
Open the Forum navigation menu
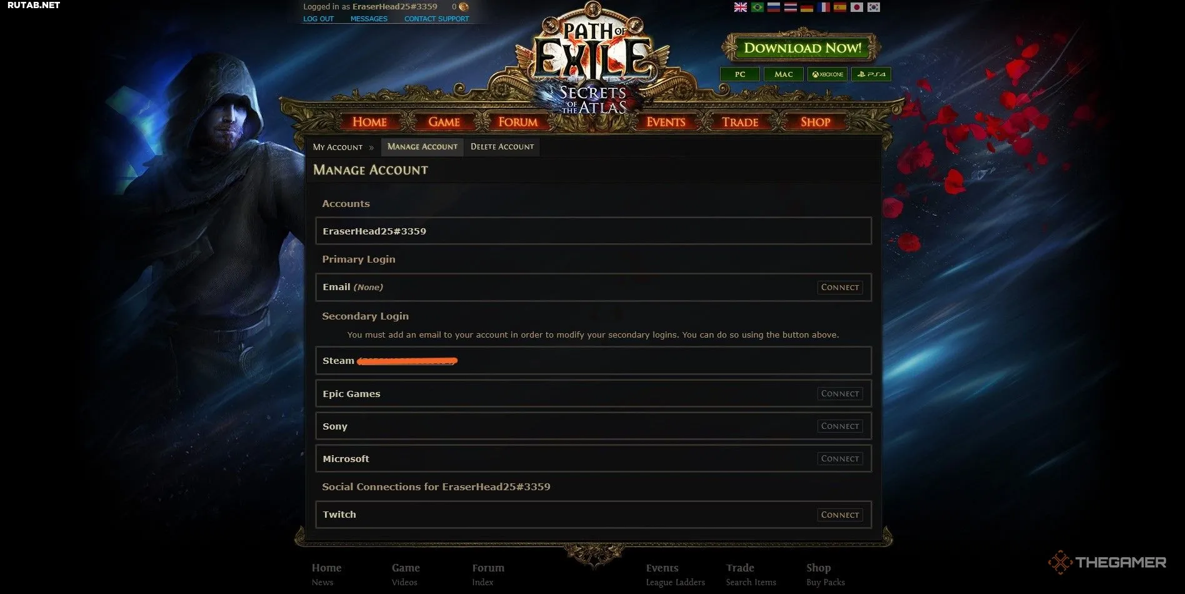(517, 122)
